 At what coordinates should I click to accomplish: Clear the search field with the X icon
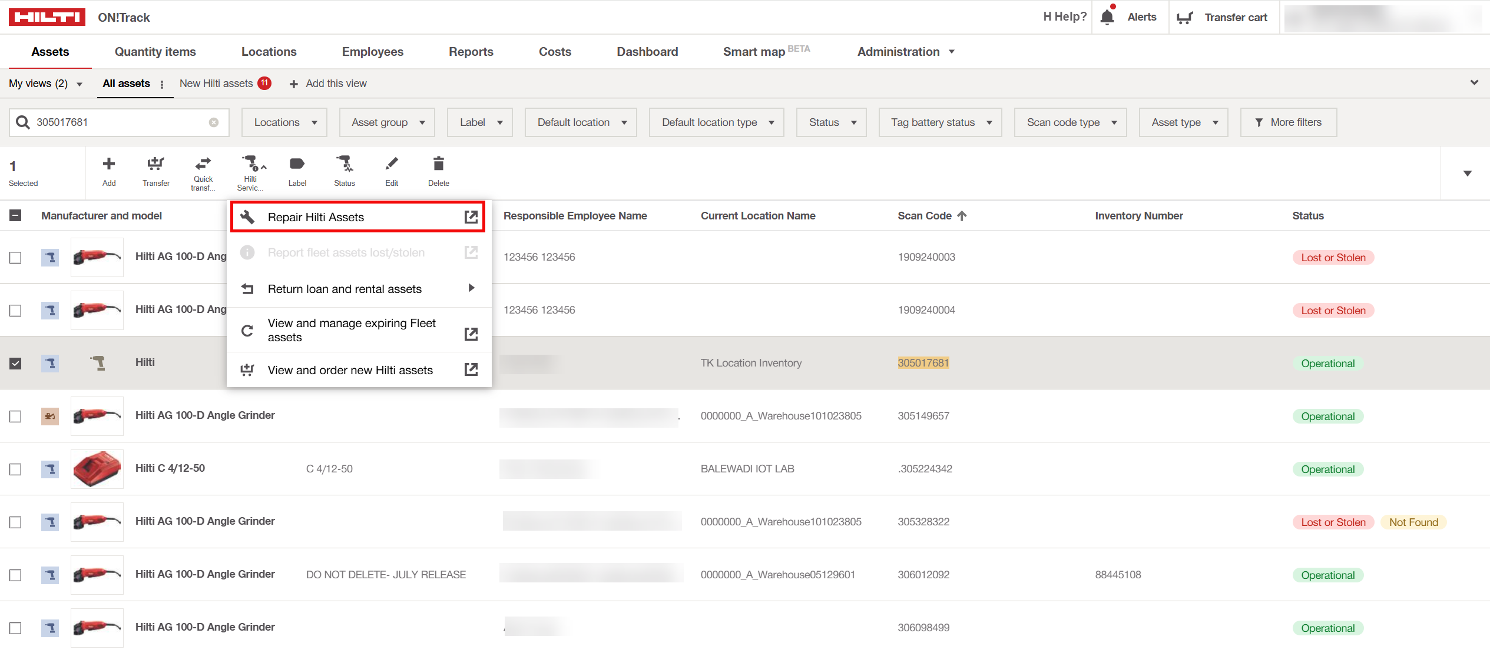pyautogui.click(x=214, y=122)
